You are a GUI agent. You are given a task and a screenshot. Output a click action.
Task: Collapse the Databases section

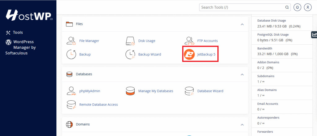(242, 74)
